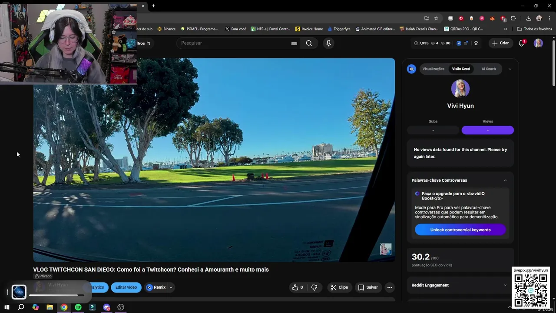The image size is (556, 313).
Task: Click the media overlay album thumbnail
Action: pyautogui.click(x=19, y=292)
